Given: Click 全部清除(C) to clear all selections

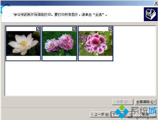Looking at the screenshot, I should (146, 102).
